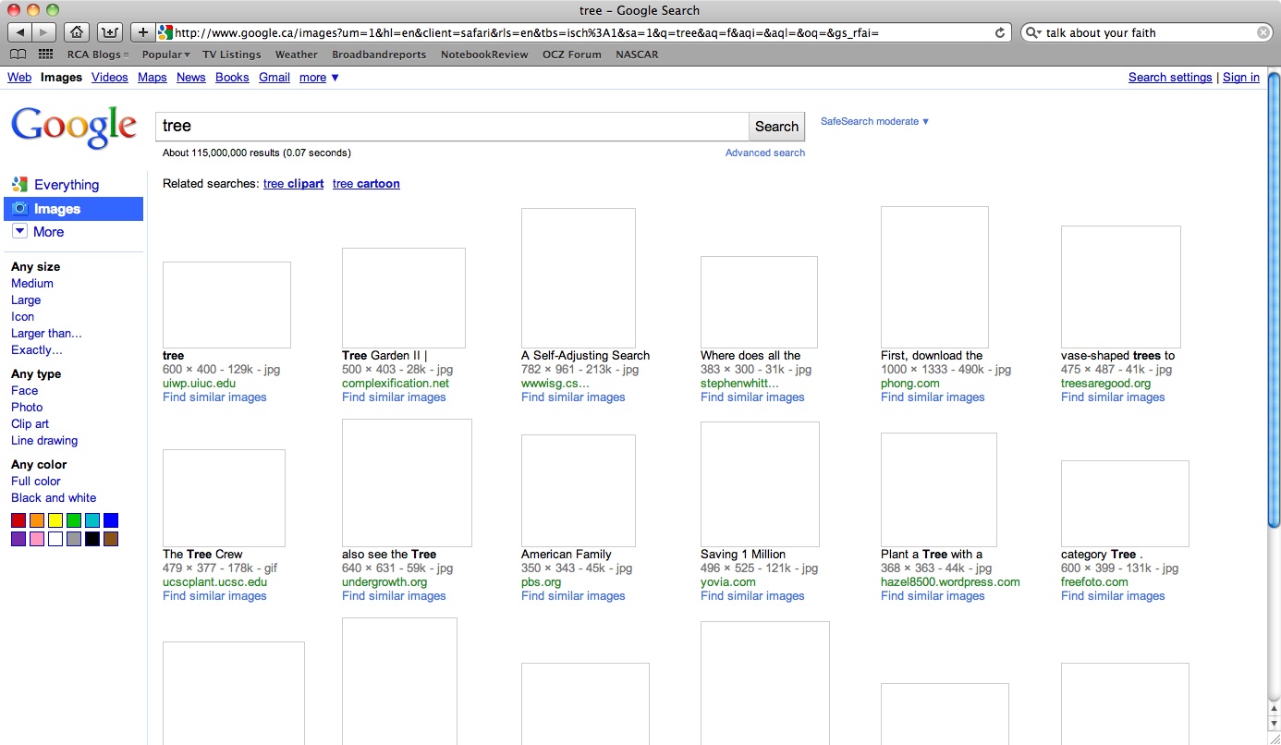The image size is (1281, 745).
Task: Open the Tree Garden II thumbnail
Action: tap(404, 298)
